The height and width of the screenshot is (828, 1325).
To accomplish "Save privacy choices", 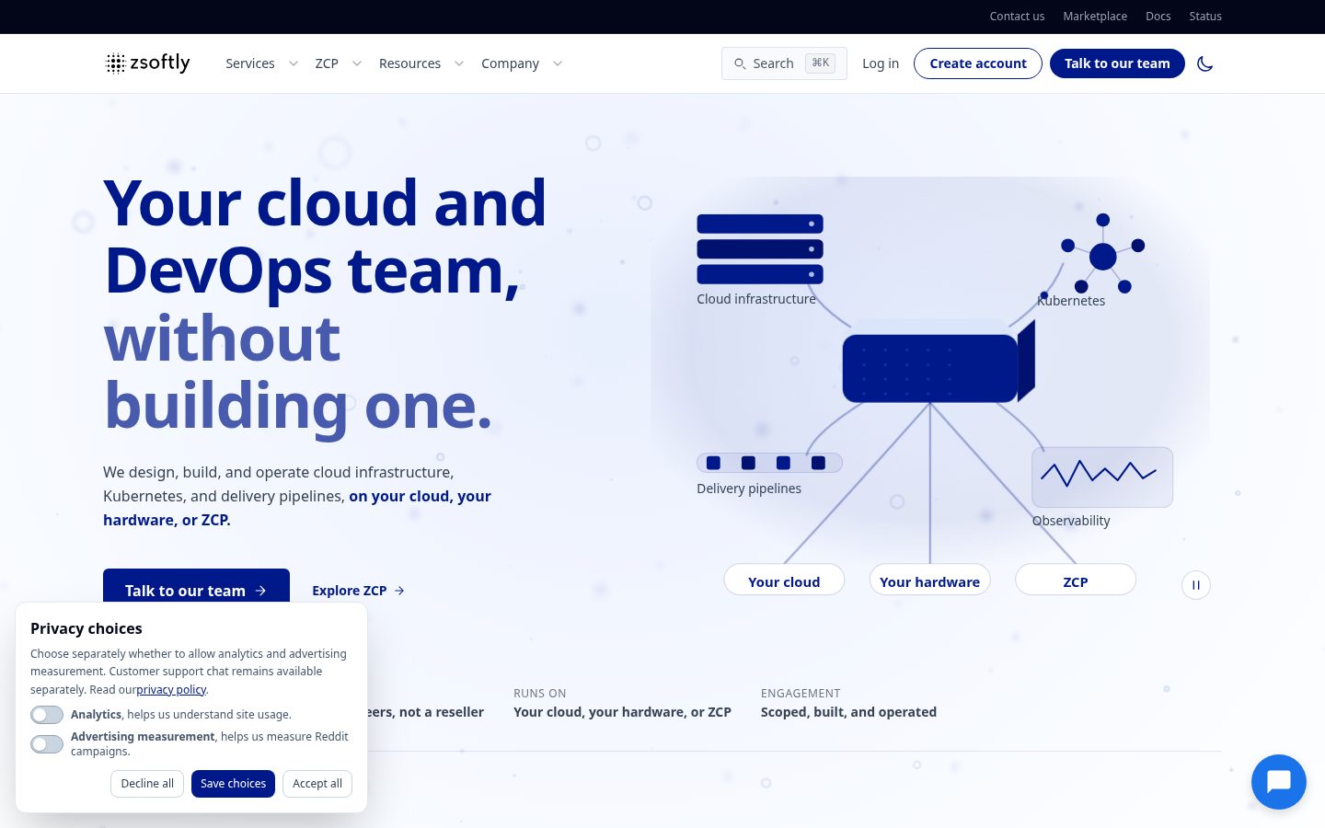I will 233,784.
